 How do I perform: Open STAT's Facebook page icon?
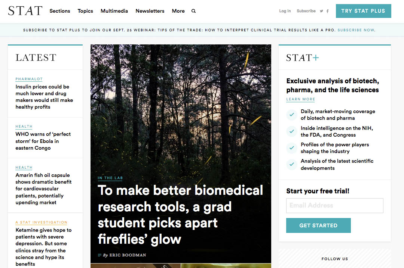tap(327, 11)
